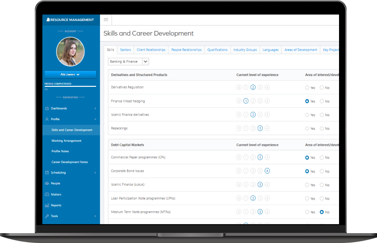This screenshot has height=243, width=377.
Task: Open the Qualifications tab
Action: (218, 50)
